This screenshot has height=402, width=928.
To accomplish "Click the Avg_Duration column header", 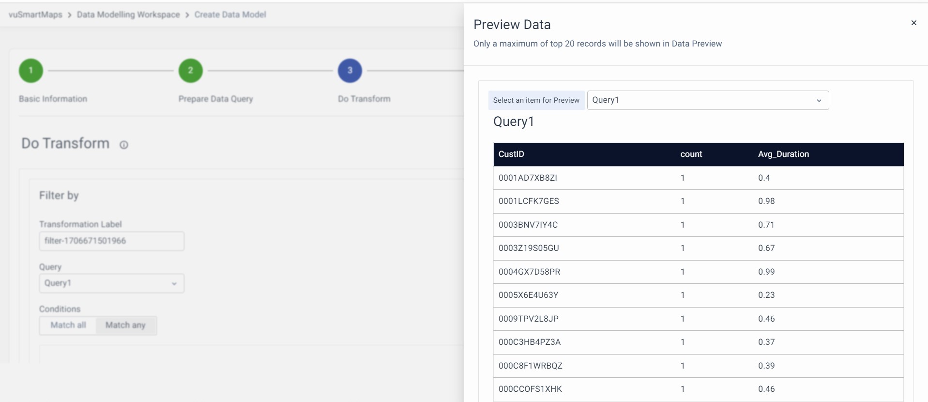I will tap(783, 155).
